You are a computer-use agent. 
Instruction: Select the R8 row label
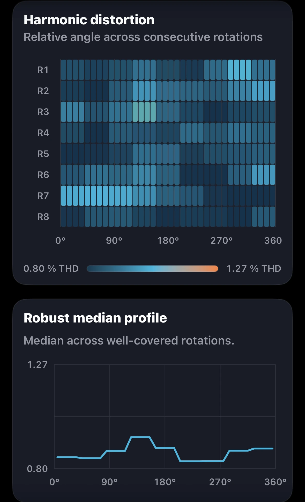point(43,217)
